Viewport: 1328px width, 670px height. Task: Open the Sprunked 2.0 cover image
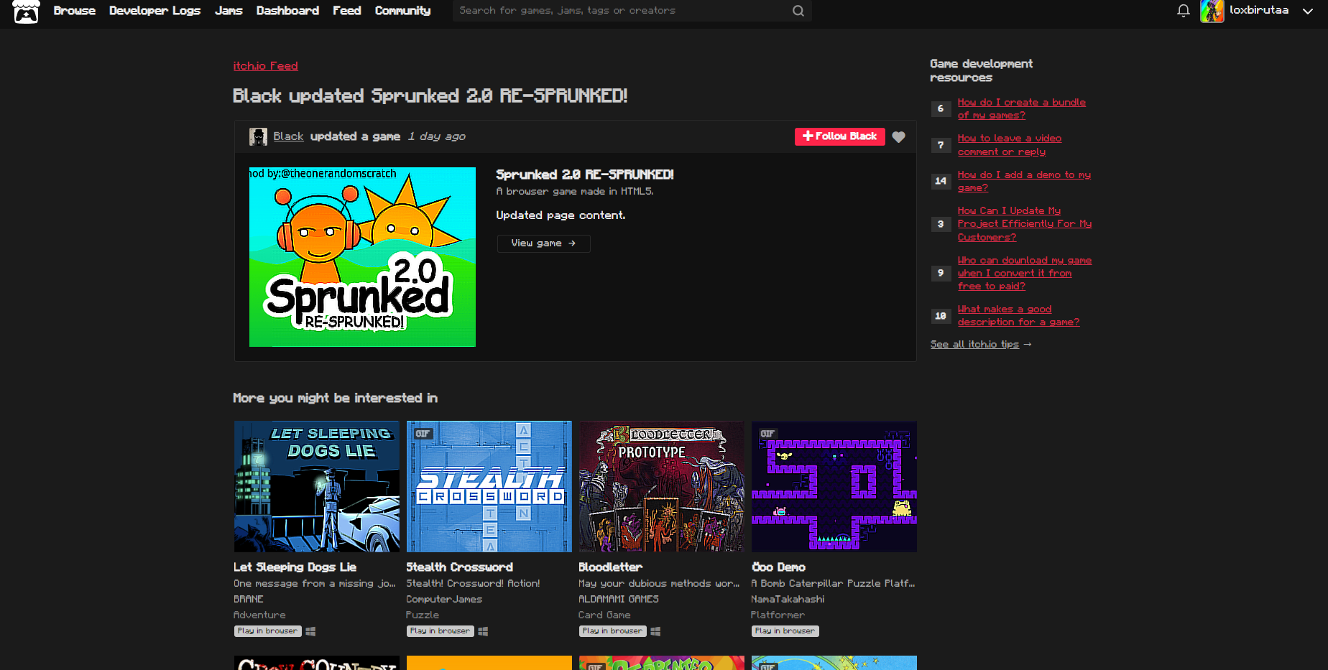coord(362,257)
